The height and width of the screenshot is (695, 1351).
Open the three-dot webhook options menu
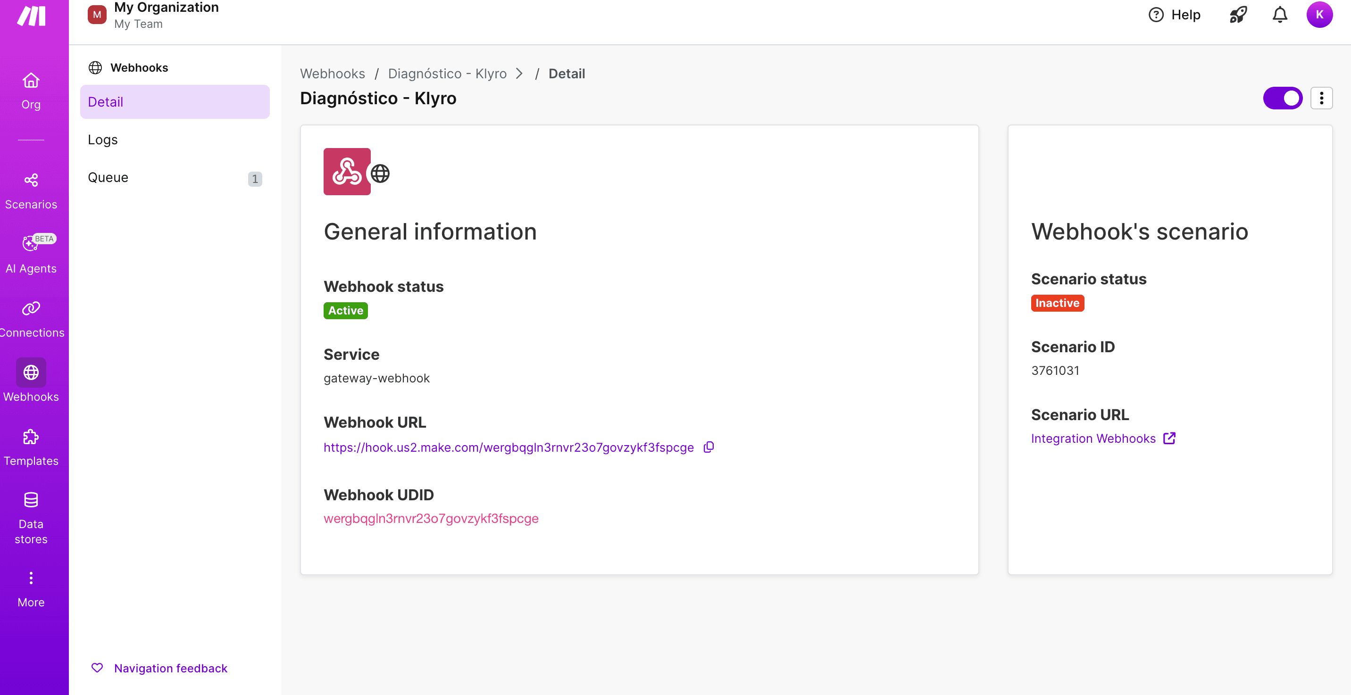pos(1321,98)
